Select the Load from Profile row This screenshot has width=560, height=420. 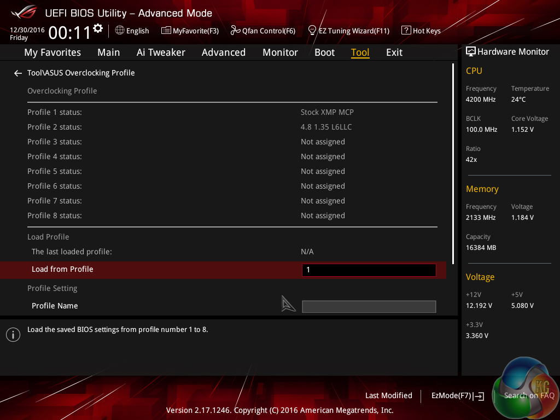click(x=164, y=270)
